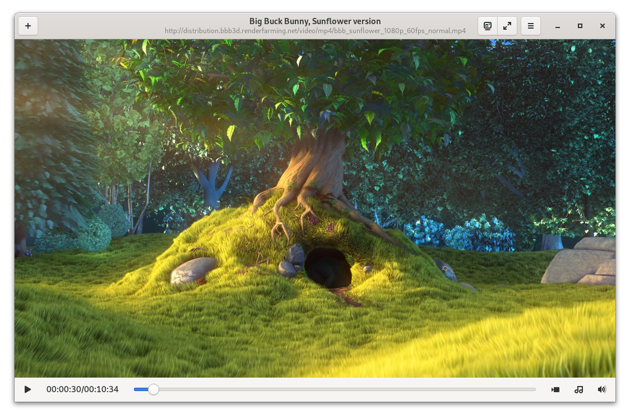Click the plus button to add media
The width and height of the screenshot is (630, 418).
click(28, 26)
